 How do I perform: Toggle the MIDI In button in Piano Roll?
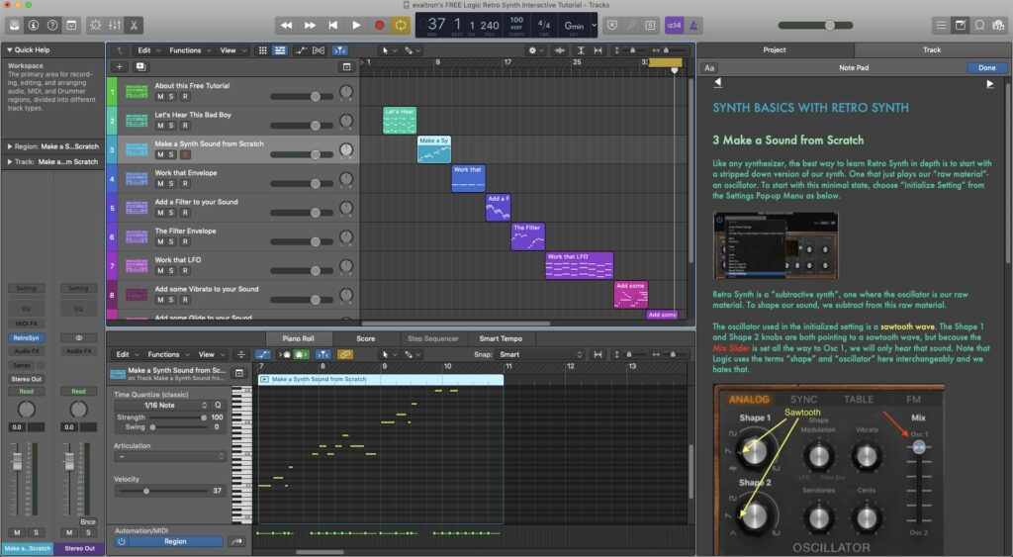pyautogui.click(x=302, y=354)
